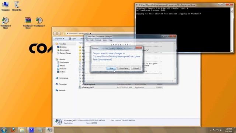Open the Notepad Edit menu
The width and height of the screenshot is (236, 133).
(92, 40)
